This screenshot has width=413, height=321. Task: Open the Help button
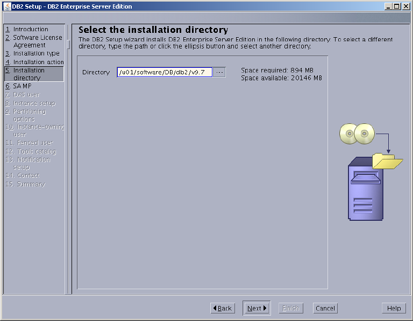(394, 308)
